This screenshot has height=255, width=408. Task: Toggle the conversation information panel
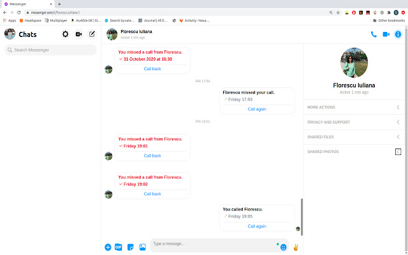[398, 34]
